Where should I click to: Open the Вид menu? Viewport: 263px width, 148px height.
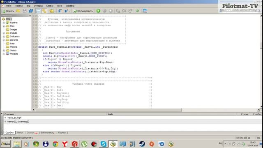click(28, 6)
